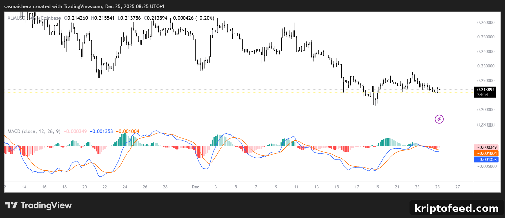
Task: Click date 25 on the time axis
Action: click(x=437, y=187)
